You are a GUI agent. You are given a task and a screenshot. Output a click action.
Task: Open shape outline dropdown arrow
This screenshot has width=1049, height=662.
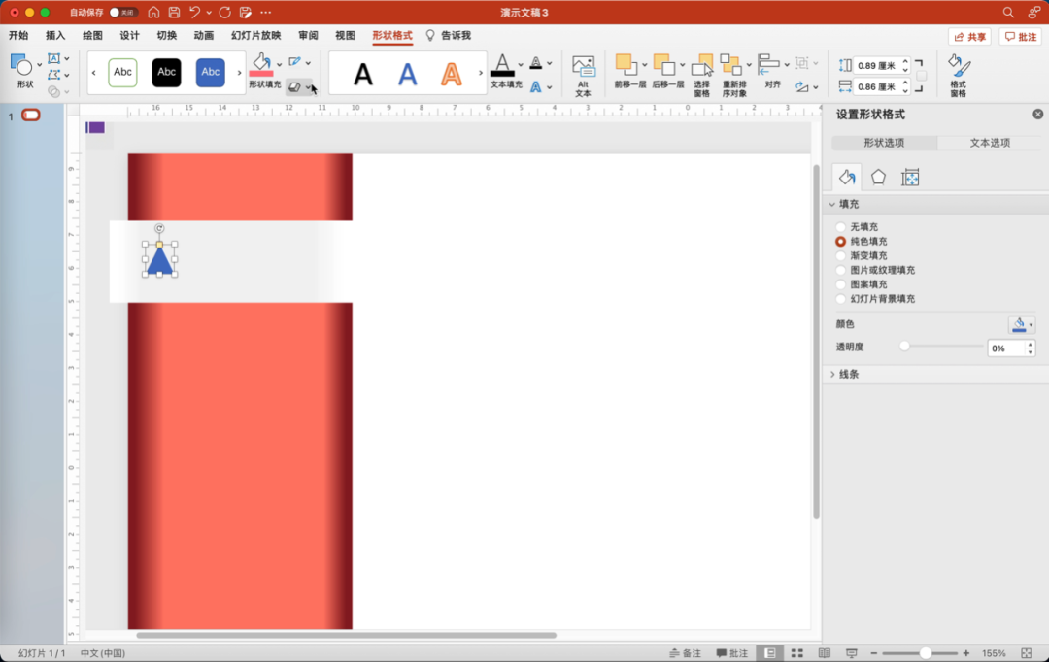tap(308, 63)
